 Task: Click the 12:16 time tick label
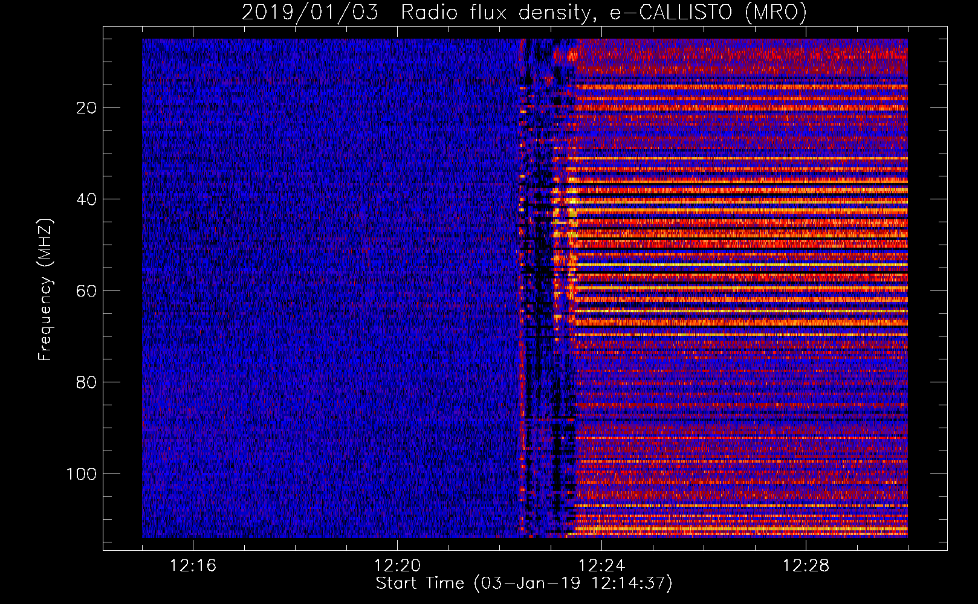[193, 566]
